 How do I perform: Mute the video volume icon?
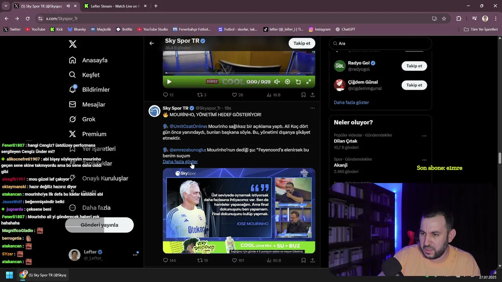click(x=277, y=81)
